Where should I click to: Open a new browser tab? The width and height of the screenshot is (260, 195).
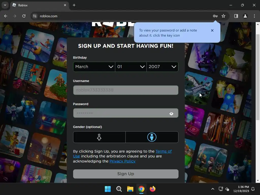click(74, 5)
